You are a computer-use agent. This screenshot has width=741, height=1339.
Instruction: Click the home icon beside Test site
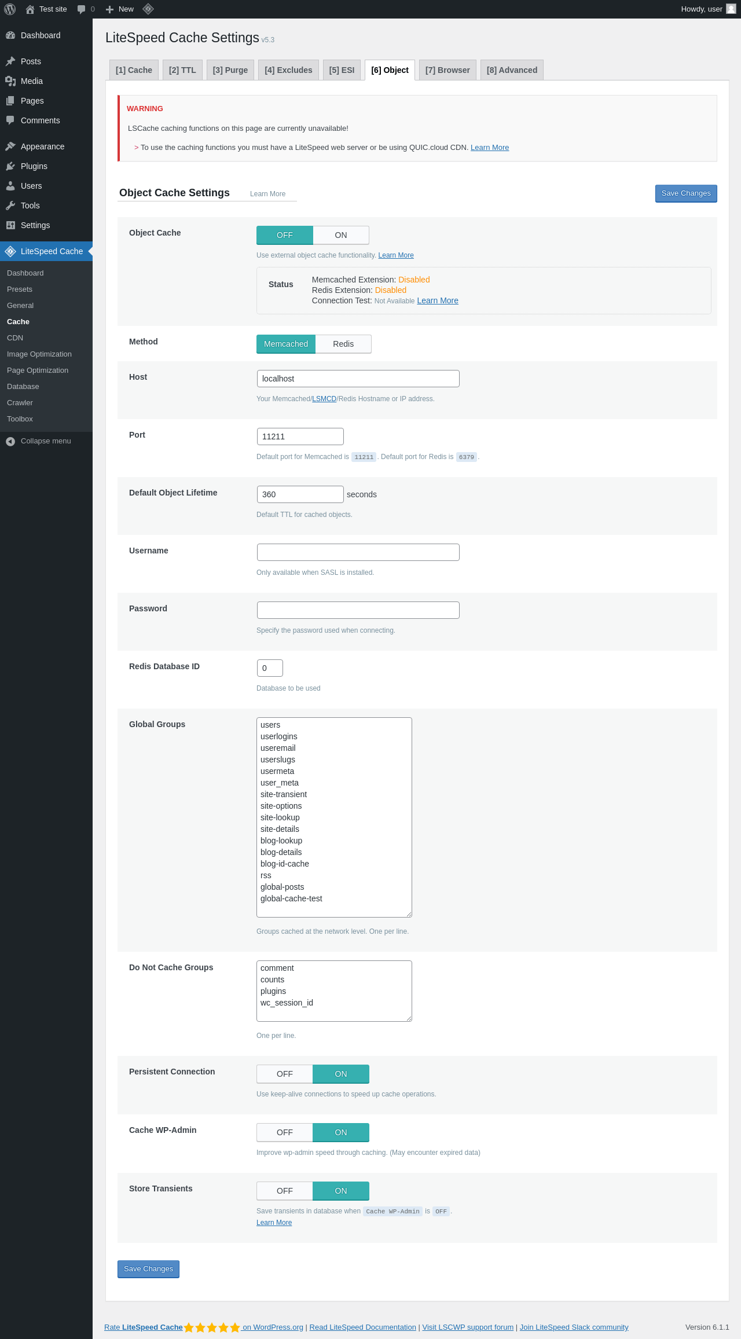(30, 9)
